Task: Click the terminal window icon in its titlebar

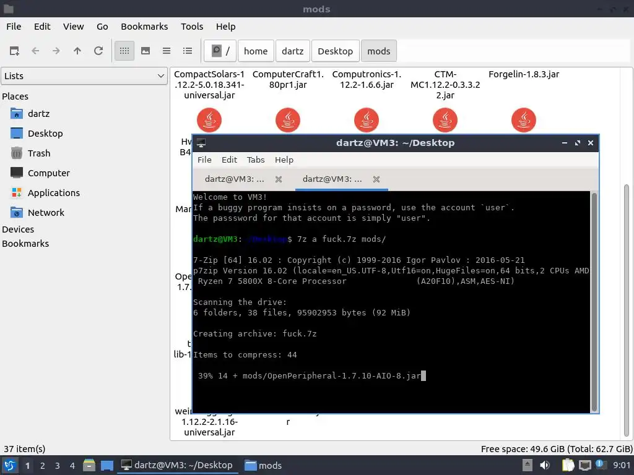Action: (x=201, y=143)
